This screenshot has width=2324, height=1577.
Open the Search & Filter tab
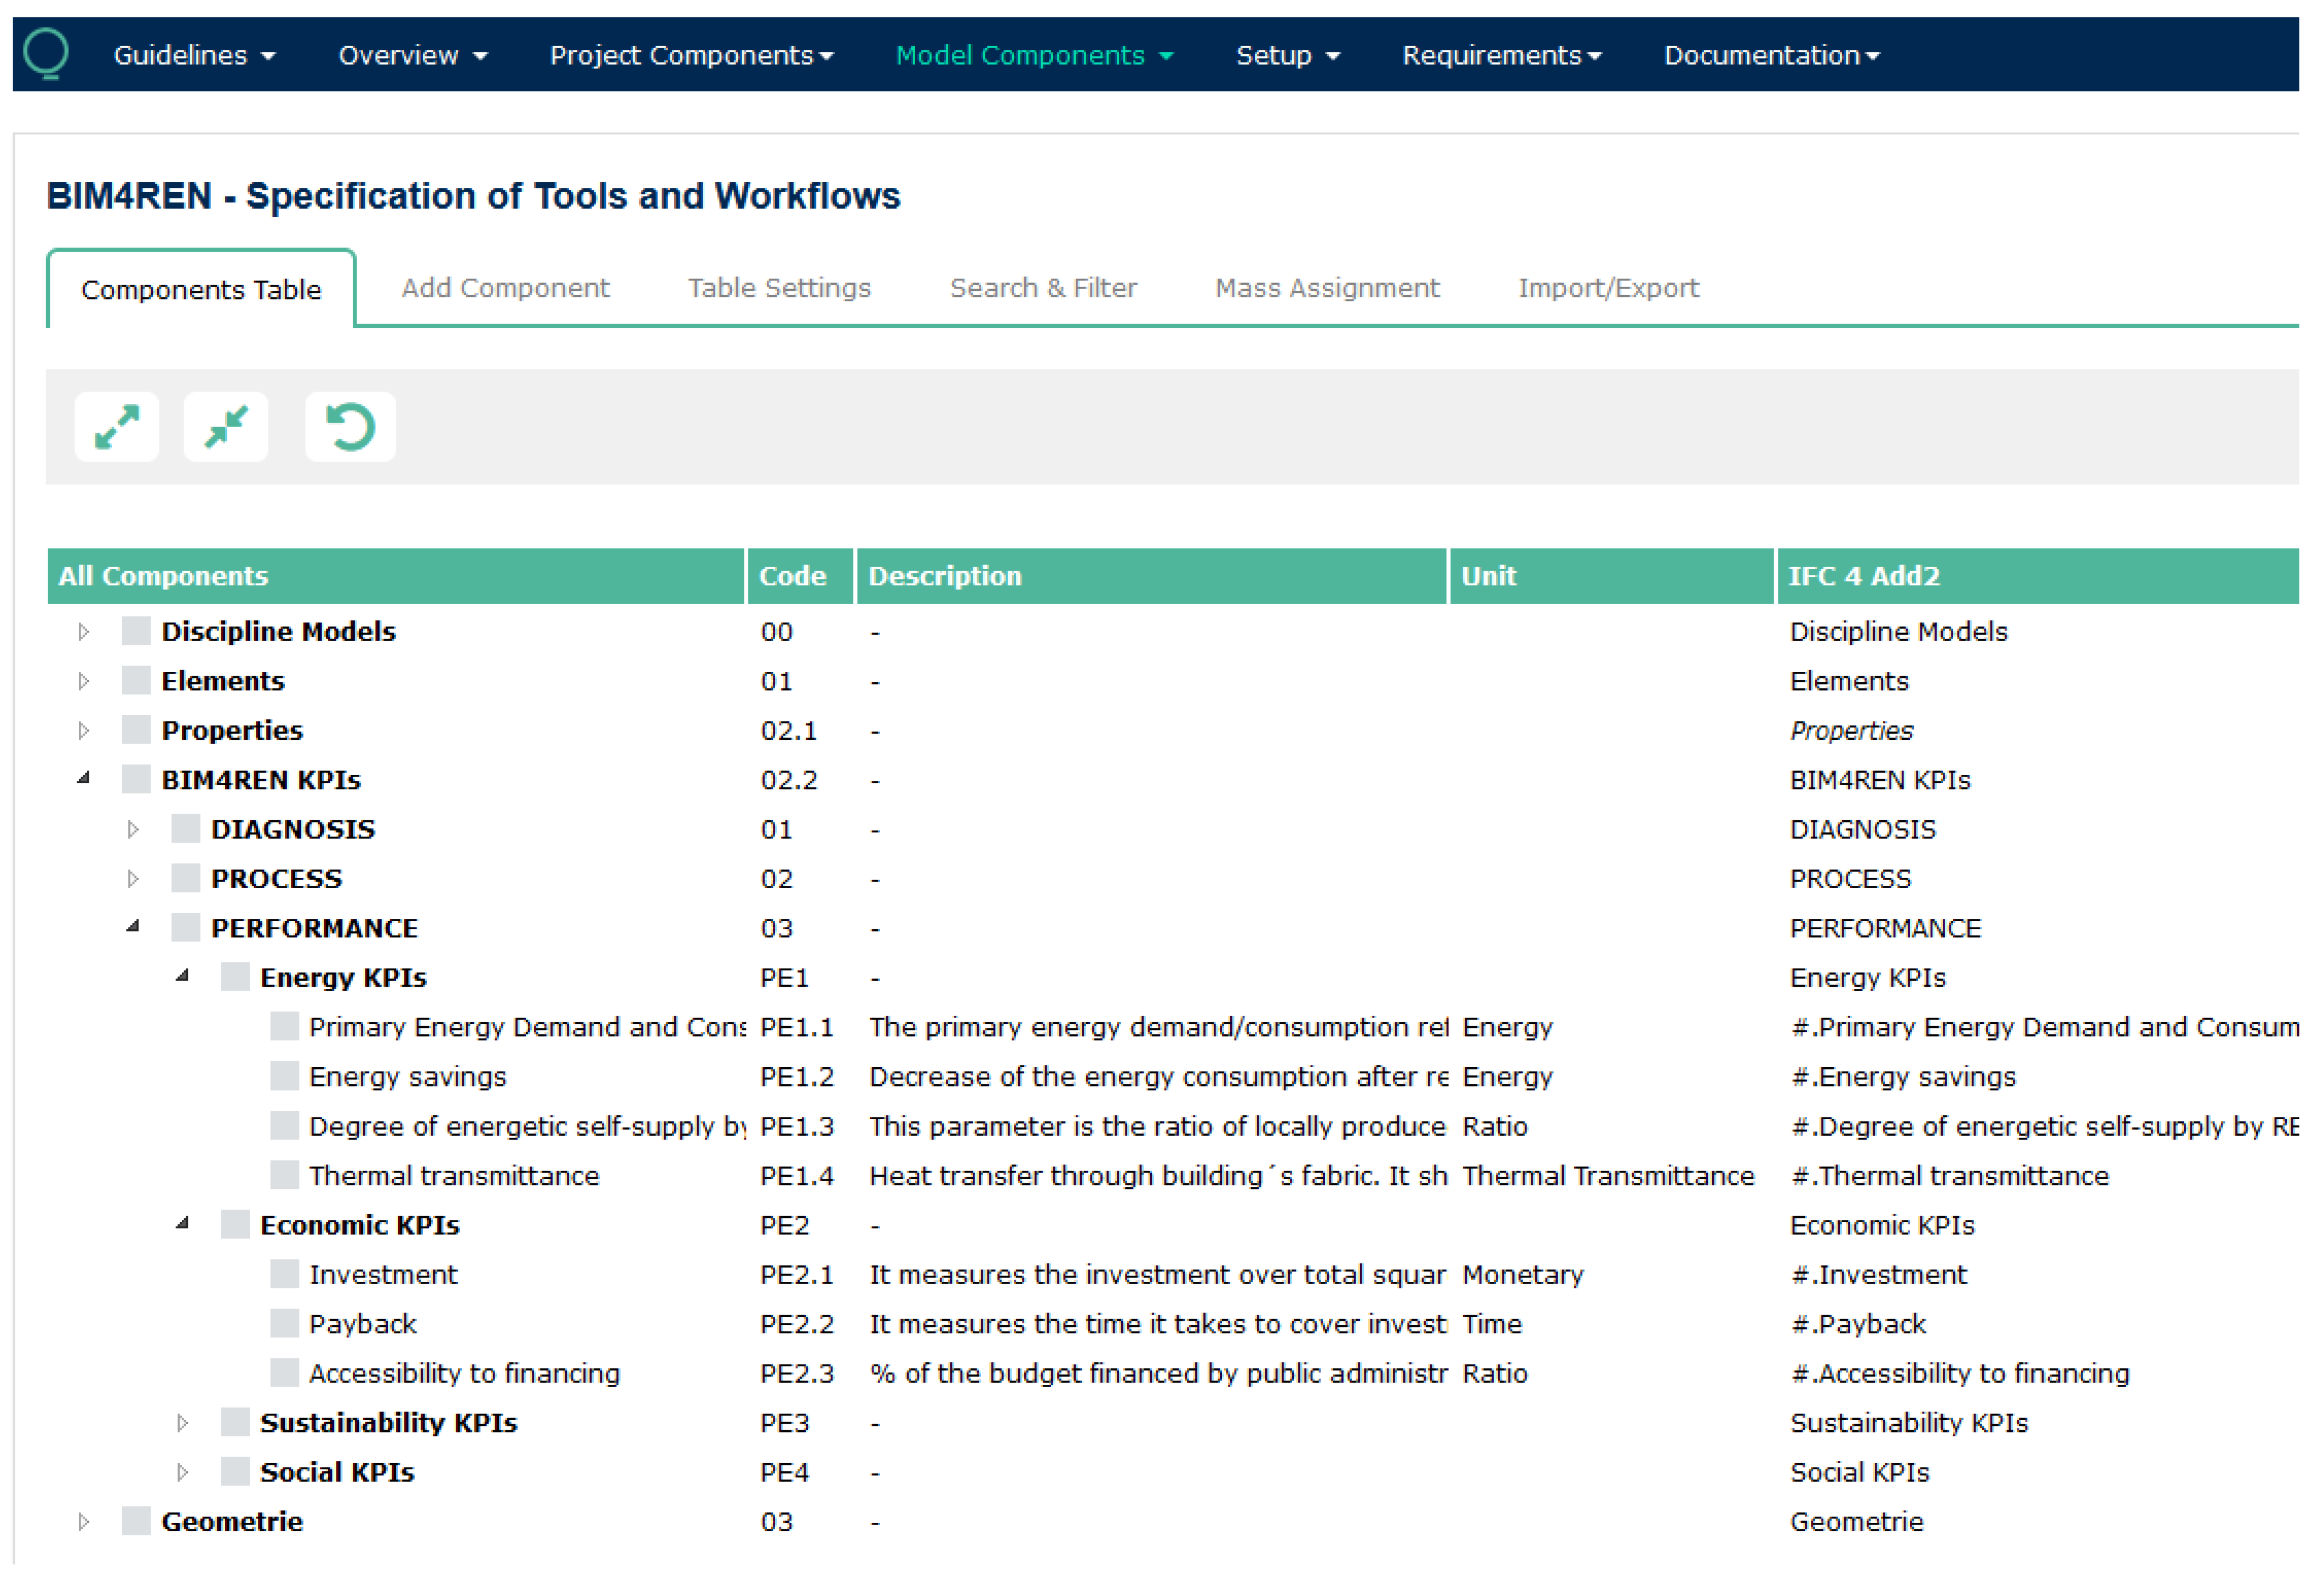tap(1043, 288)
